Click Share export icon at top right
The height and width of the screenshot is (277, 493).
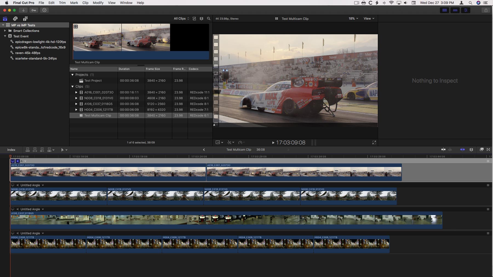coord(486,10)
